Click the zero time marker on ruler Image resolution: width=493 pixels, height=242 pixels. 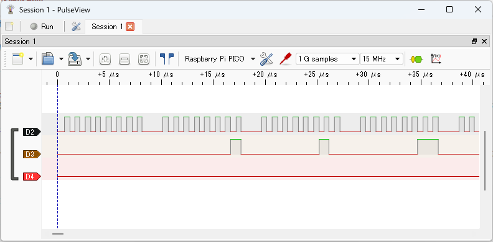[x=57, y=74]
